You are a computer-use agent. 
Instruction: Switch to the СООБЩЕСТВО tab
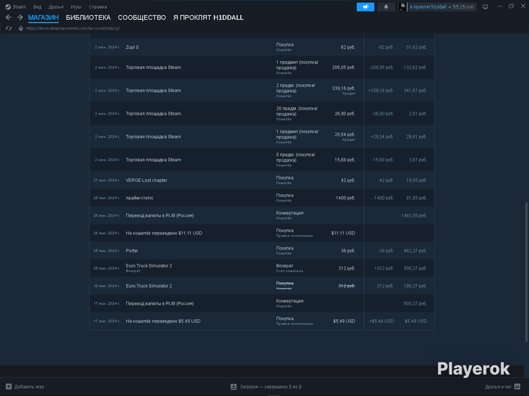[x=142, y=17]
